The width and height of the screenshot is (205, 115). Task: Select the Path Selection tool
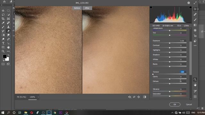click(x=8, y=43)
